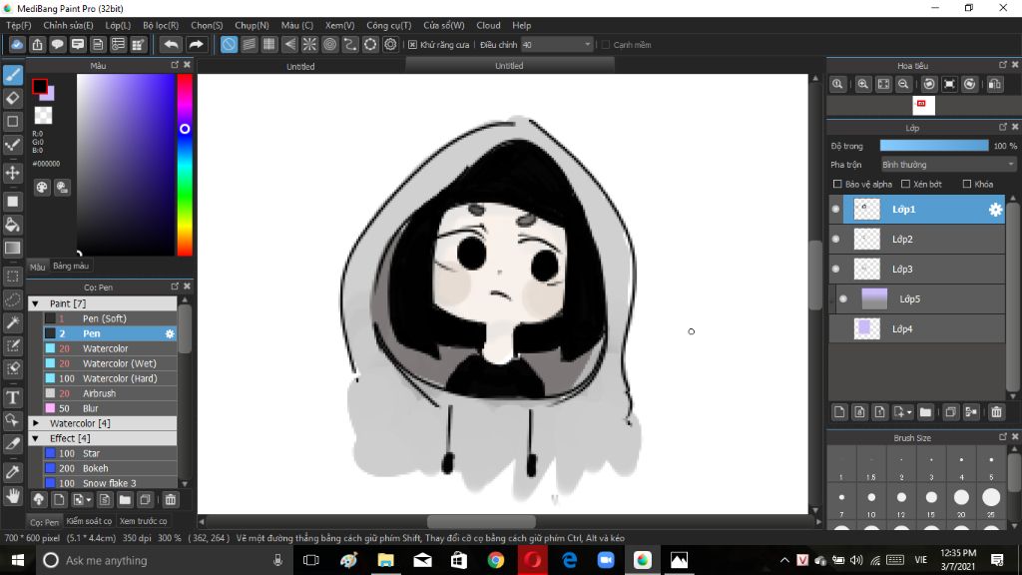Zoom out using the navigator magnifier minus
Image resolution: width=1022 pixels, height=575 pixels.
click(x=903, y=84)
